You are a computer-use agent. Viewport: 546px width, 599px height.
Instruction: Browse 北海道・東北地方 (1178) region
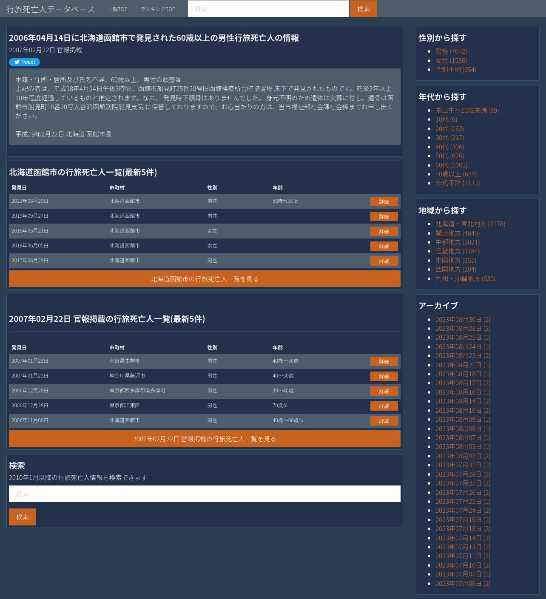click(x=470, y=224)
